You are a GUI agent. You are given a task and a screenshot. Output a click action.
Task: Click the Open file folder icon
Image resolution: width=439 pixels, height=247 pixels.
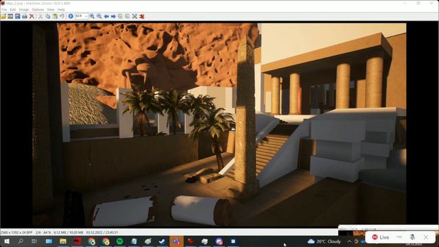3,16
